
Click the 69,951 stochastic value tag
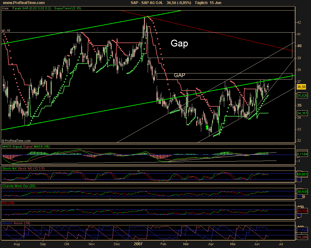pos(302,175)
